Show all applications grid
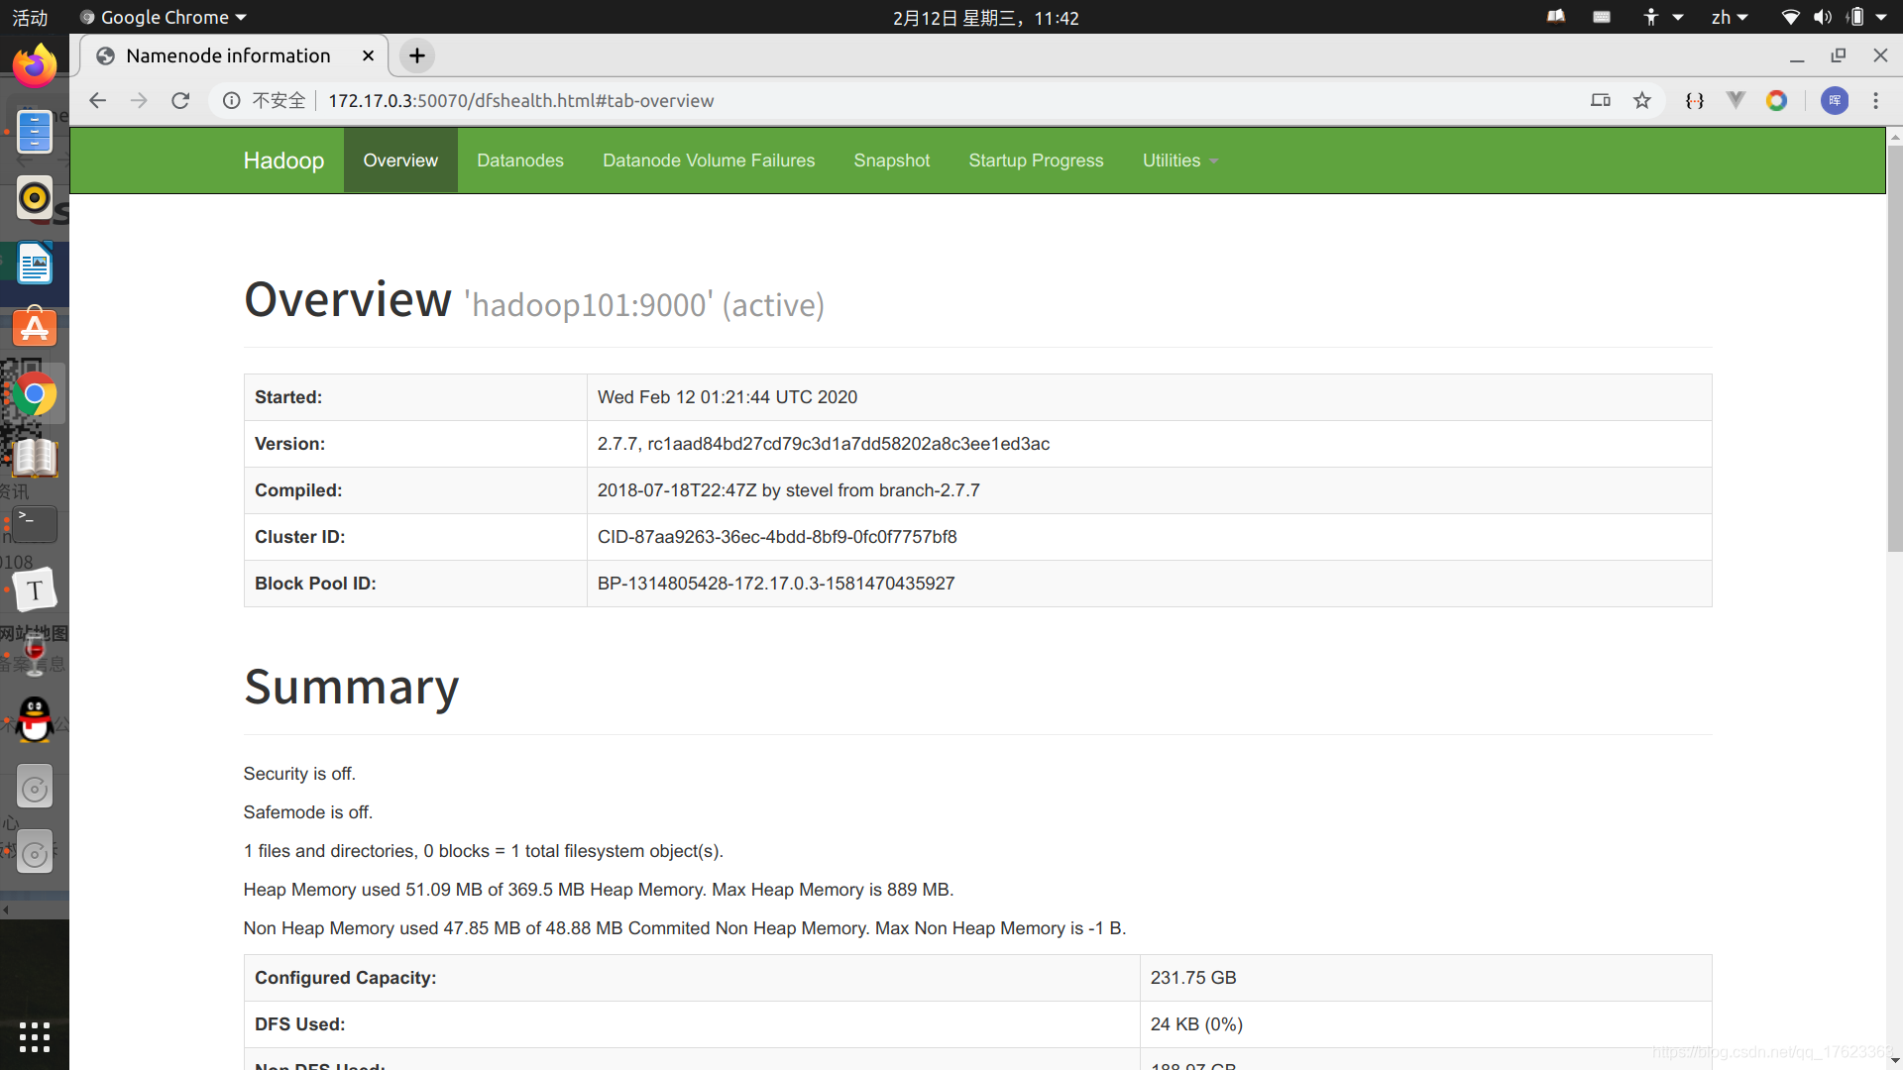Image resolution: width=1903 pixels, height=1070 pixels. click(35, 1036)
